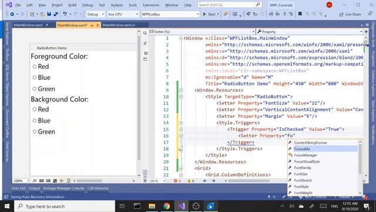Click the swap panes icon between designer and XAML
376x212 pixels.
coord(145,43)
